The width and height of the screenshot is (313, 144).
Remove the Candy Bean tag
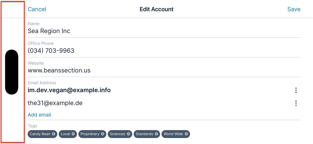click(53, 134)
